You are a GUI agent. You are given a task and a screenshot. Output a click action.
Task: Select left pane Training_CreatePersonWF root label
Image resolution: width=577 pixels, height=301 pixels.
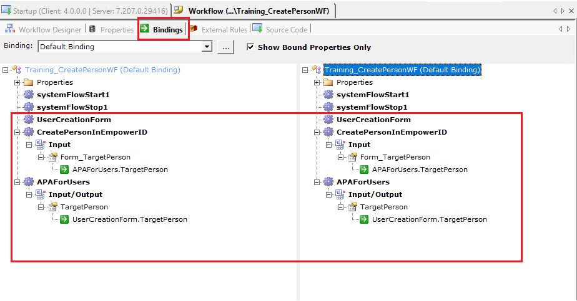pos(102,70)
